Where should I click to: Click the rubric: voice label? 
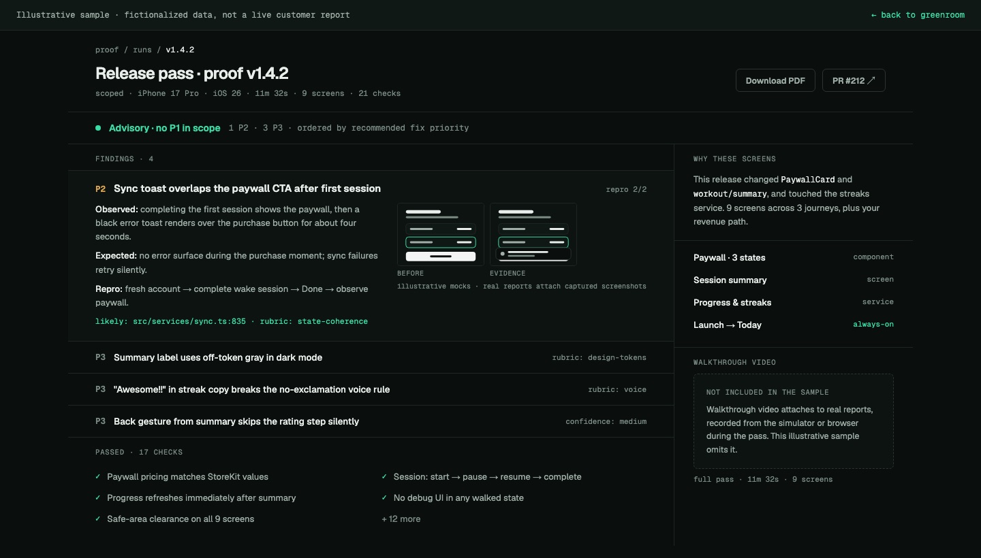(x=617, y=389)
